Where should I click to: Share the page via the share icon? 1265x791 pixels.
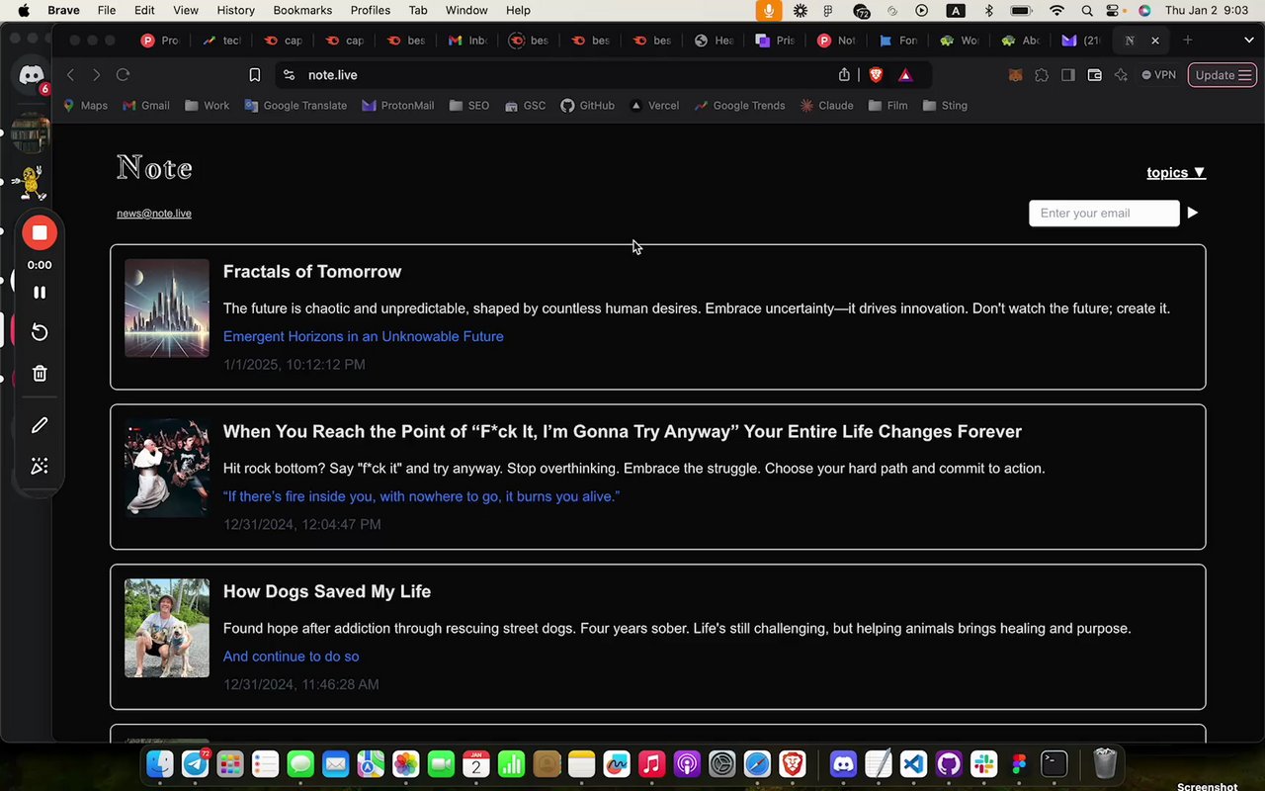coord(844,75)
